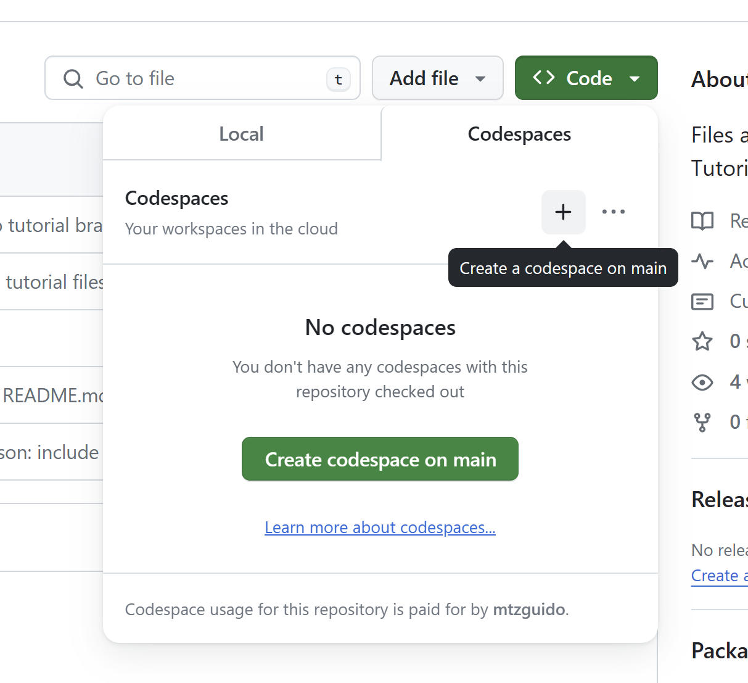
Task: Click the 'tutorial bra' commit message row
Action: tap(52, 225)
